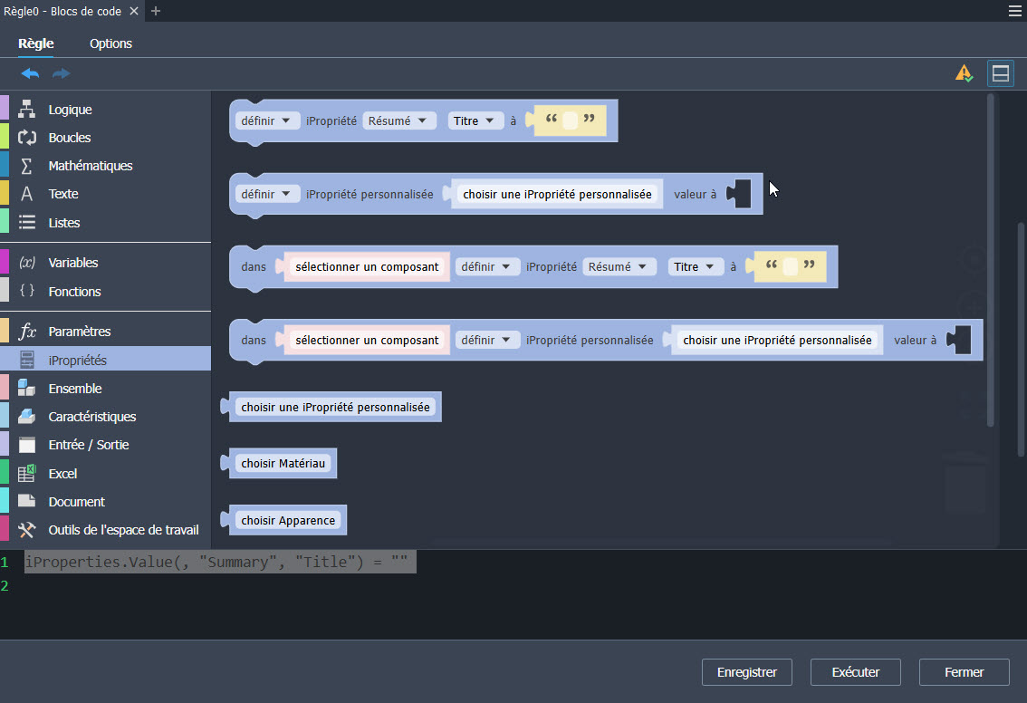Click the vertical scrollbar of the block flyout
This screenshot has height=703, width=1027.
pos(991,263)
